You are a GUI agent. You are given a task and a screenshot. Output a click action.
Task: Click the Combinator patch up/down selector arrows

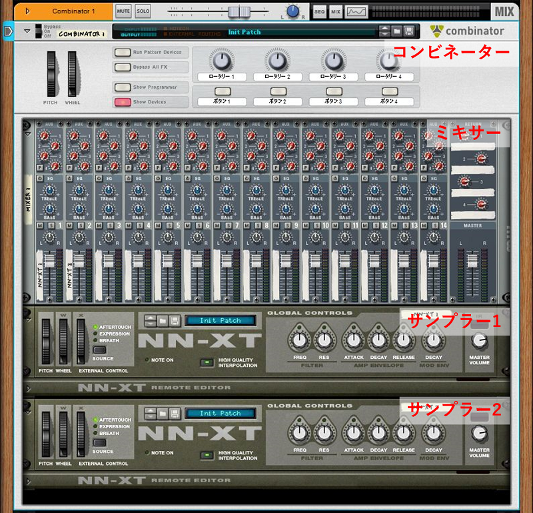384,31
